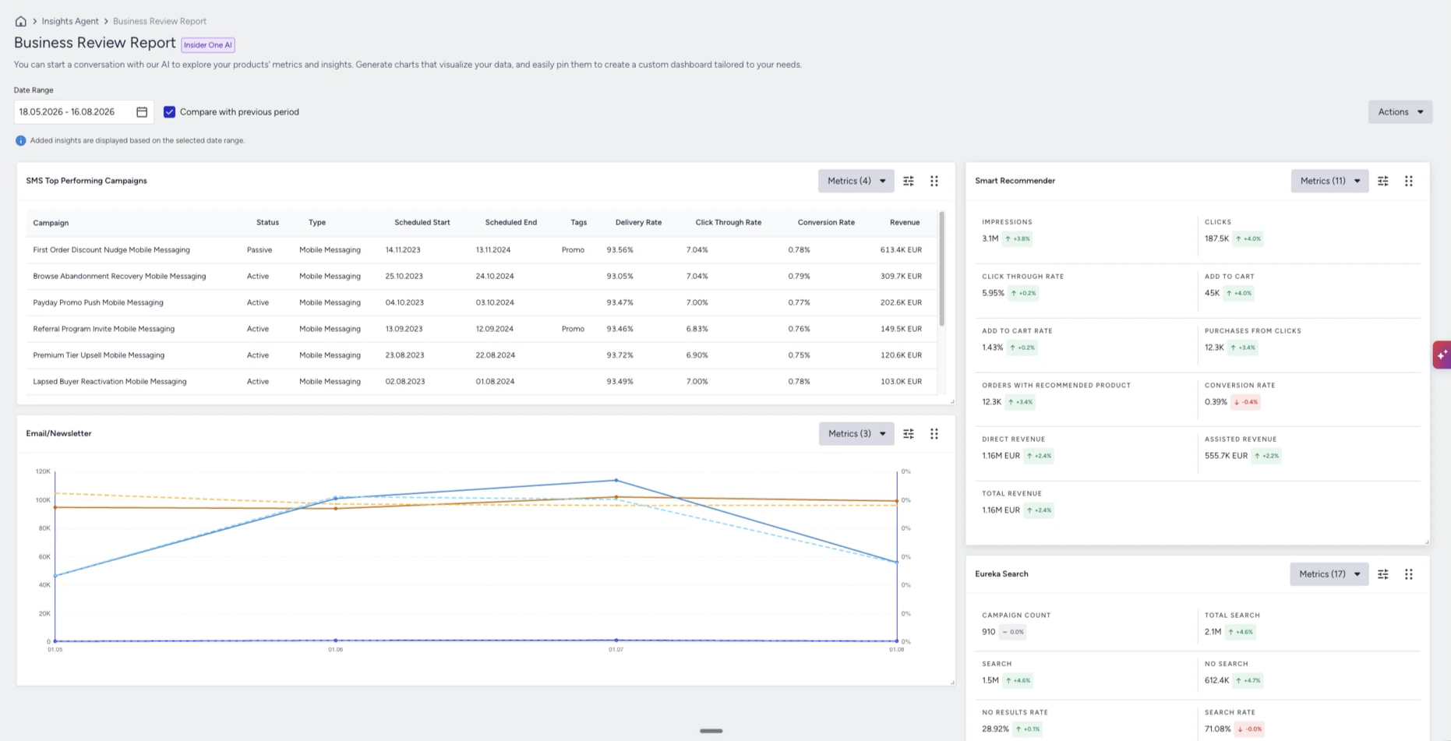1451x741 pixels.
Task: Go to Insights Agent breadcrumb link
Action: [70, 21]
